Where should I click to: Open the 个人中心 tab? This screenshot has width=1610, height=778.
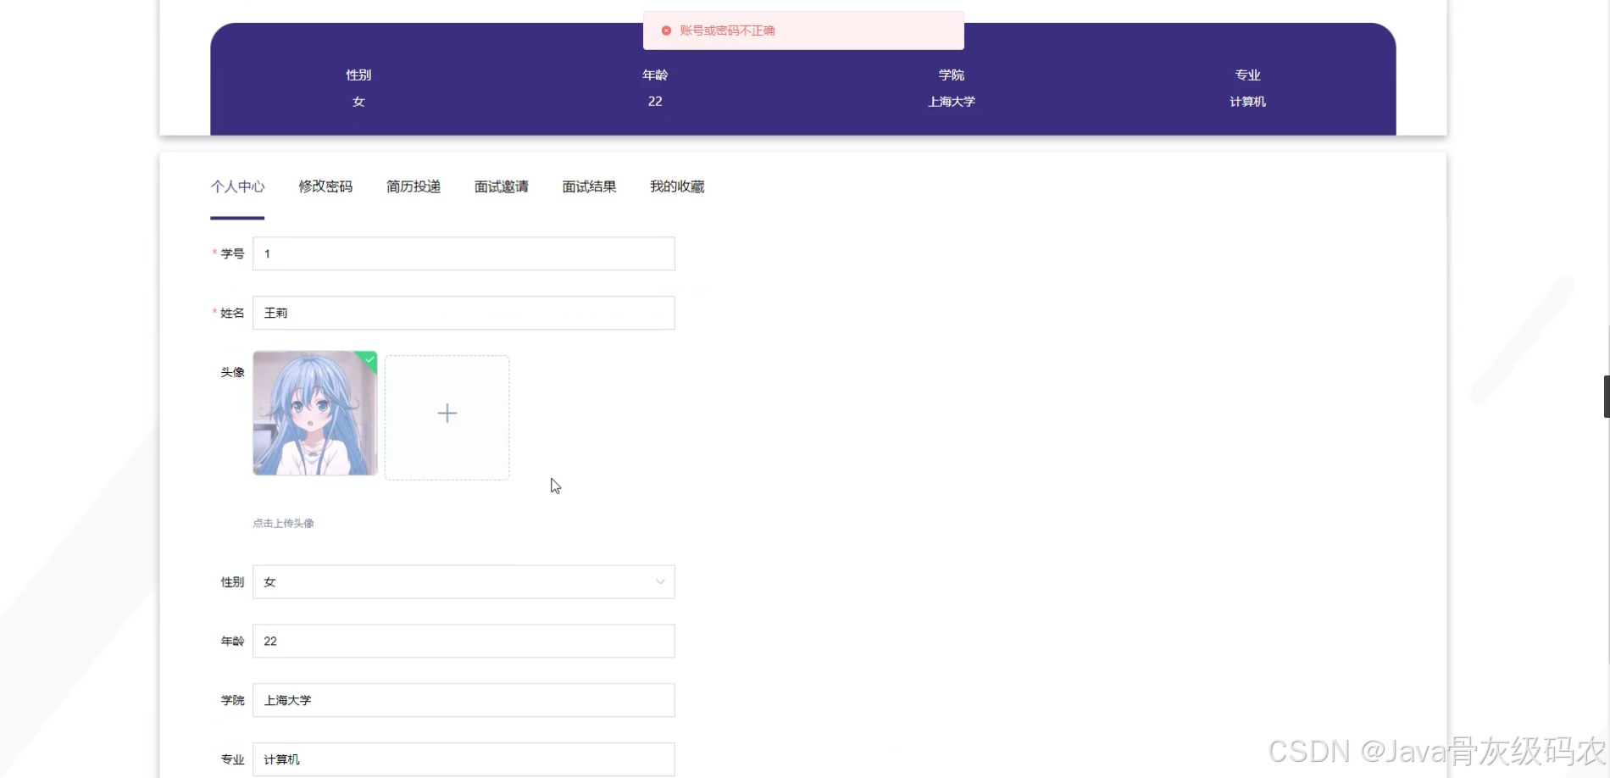pyautogui.click(x=237, y=186)
